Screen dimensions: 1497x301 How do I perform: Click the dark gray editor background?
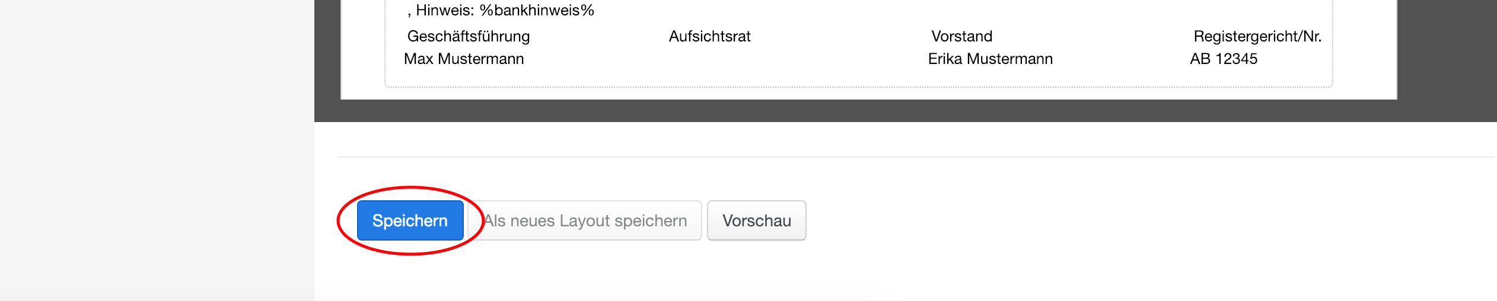pos(830,111)
